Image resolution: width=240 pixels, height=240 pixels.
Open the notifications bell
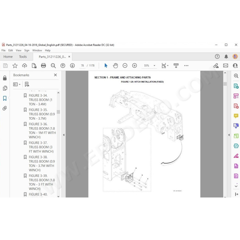click(226, 57)
